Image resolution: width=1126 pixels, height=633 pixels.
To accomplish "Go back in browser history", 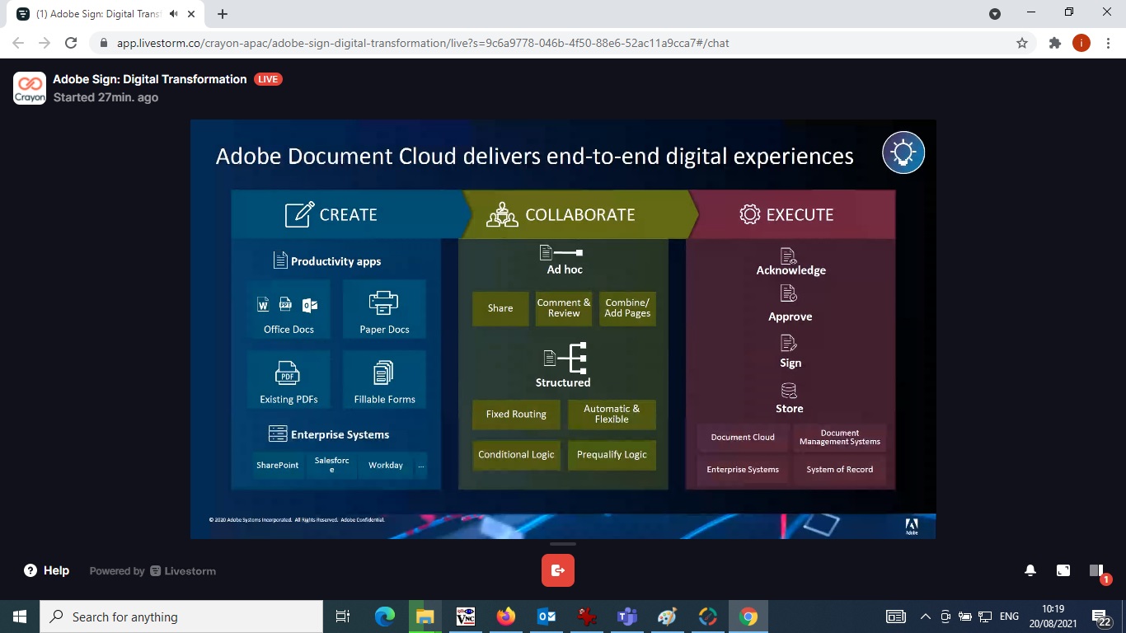I will click(x=18, y=43).
